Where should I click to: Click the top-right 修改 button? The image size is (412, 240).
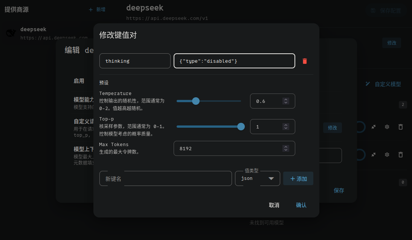[x=392, y=43]
